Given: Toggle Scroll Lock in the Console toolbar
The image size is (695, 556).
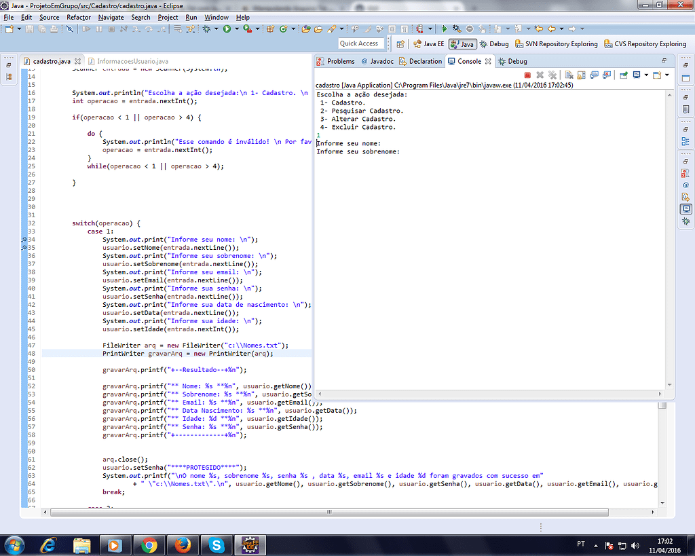Looking at the screenshot, I should coord(582,75).
